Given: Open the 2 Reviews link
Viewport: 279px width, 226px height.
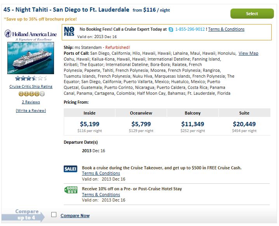Looking at the screenshot, I should click(x=31, y=102).
